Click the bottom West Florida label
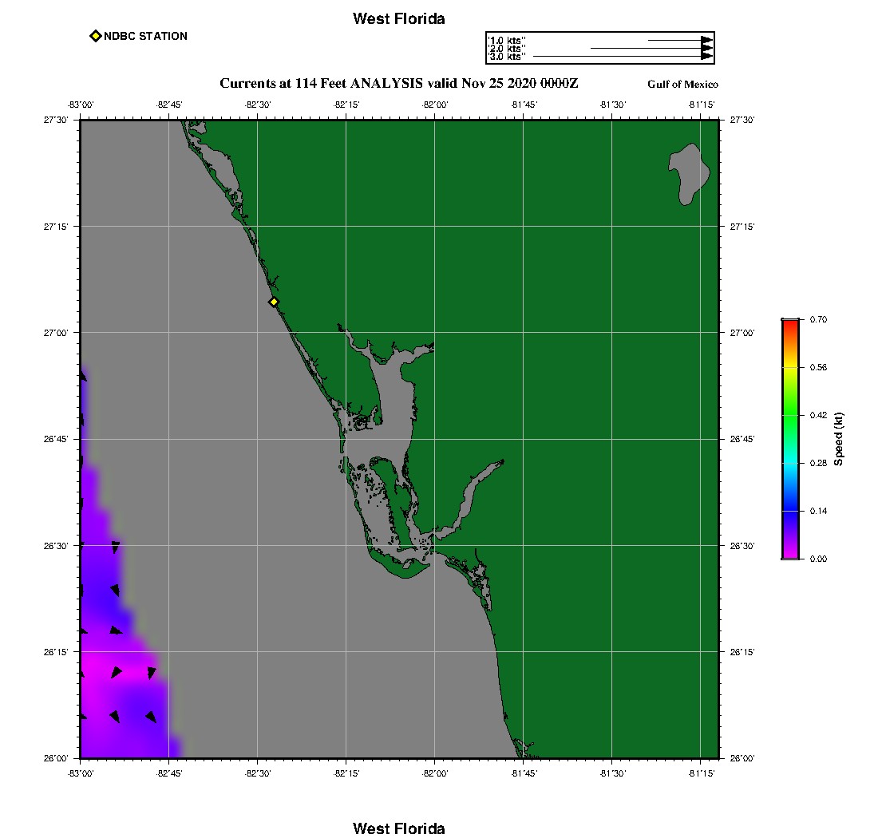 point(399,828)
